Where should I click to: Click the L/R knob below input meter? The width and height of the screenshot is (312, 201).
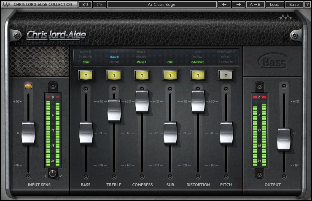pos(53,173)
